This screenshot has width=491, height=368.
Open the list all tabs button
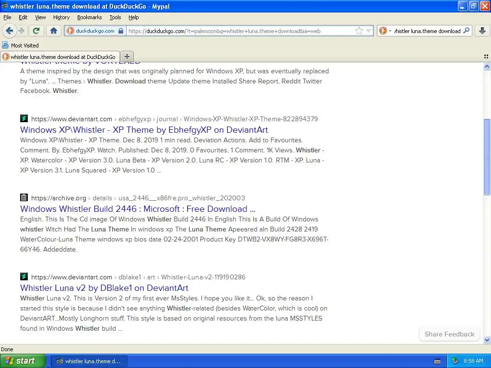(486, 57)
